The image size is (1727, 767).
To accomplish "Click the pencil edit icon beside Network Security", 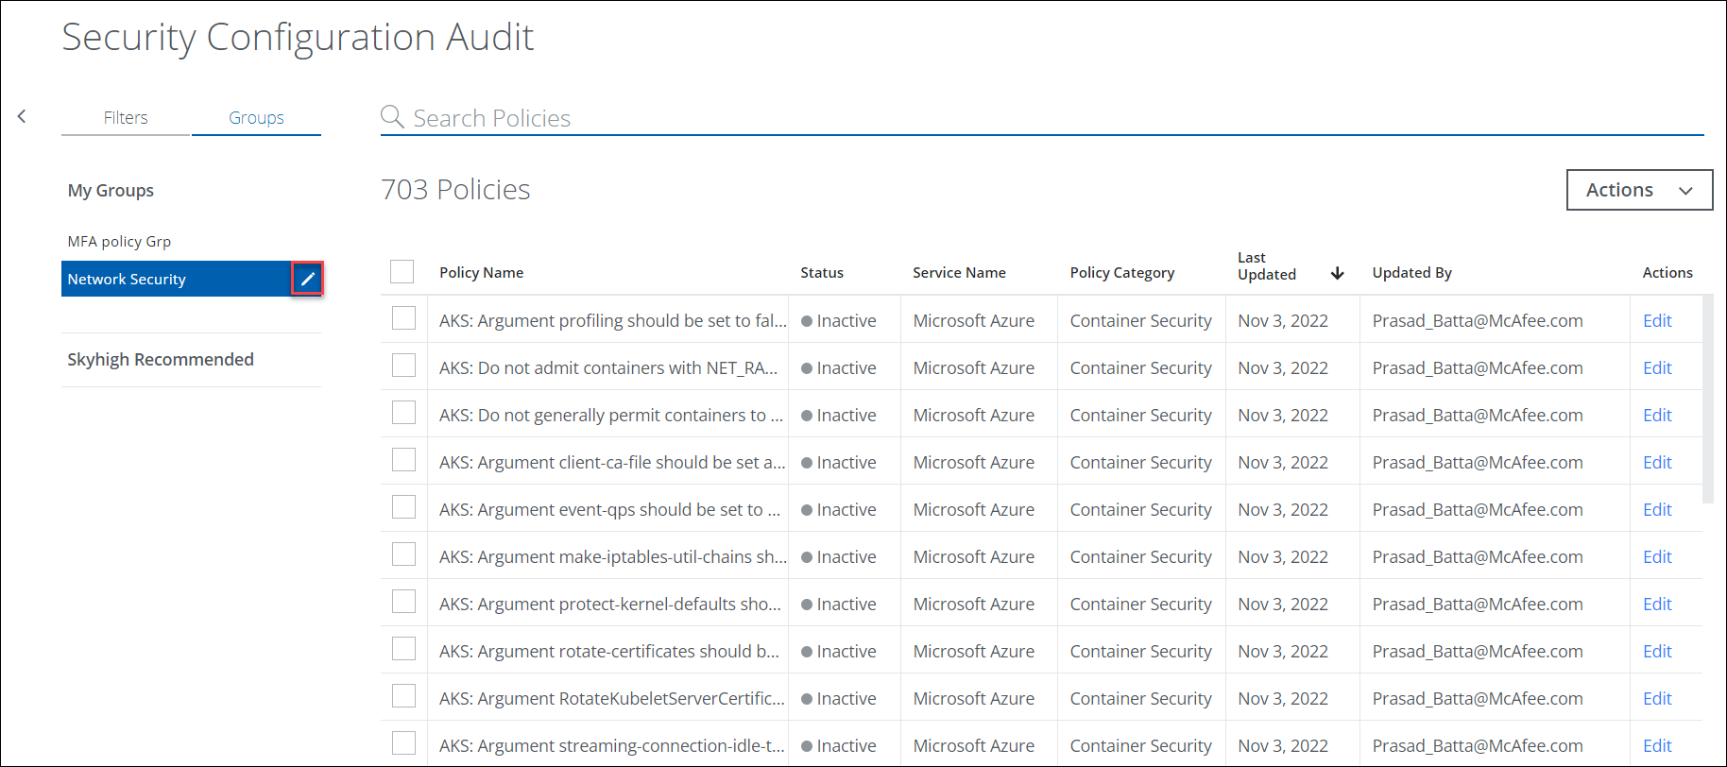I will (x=307, y=279).
